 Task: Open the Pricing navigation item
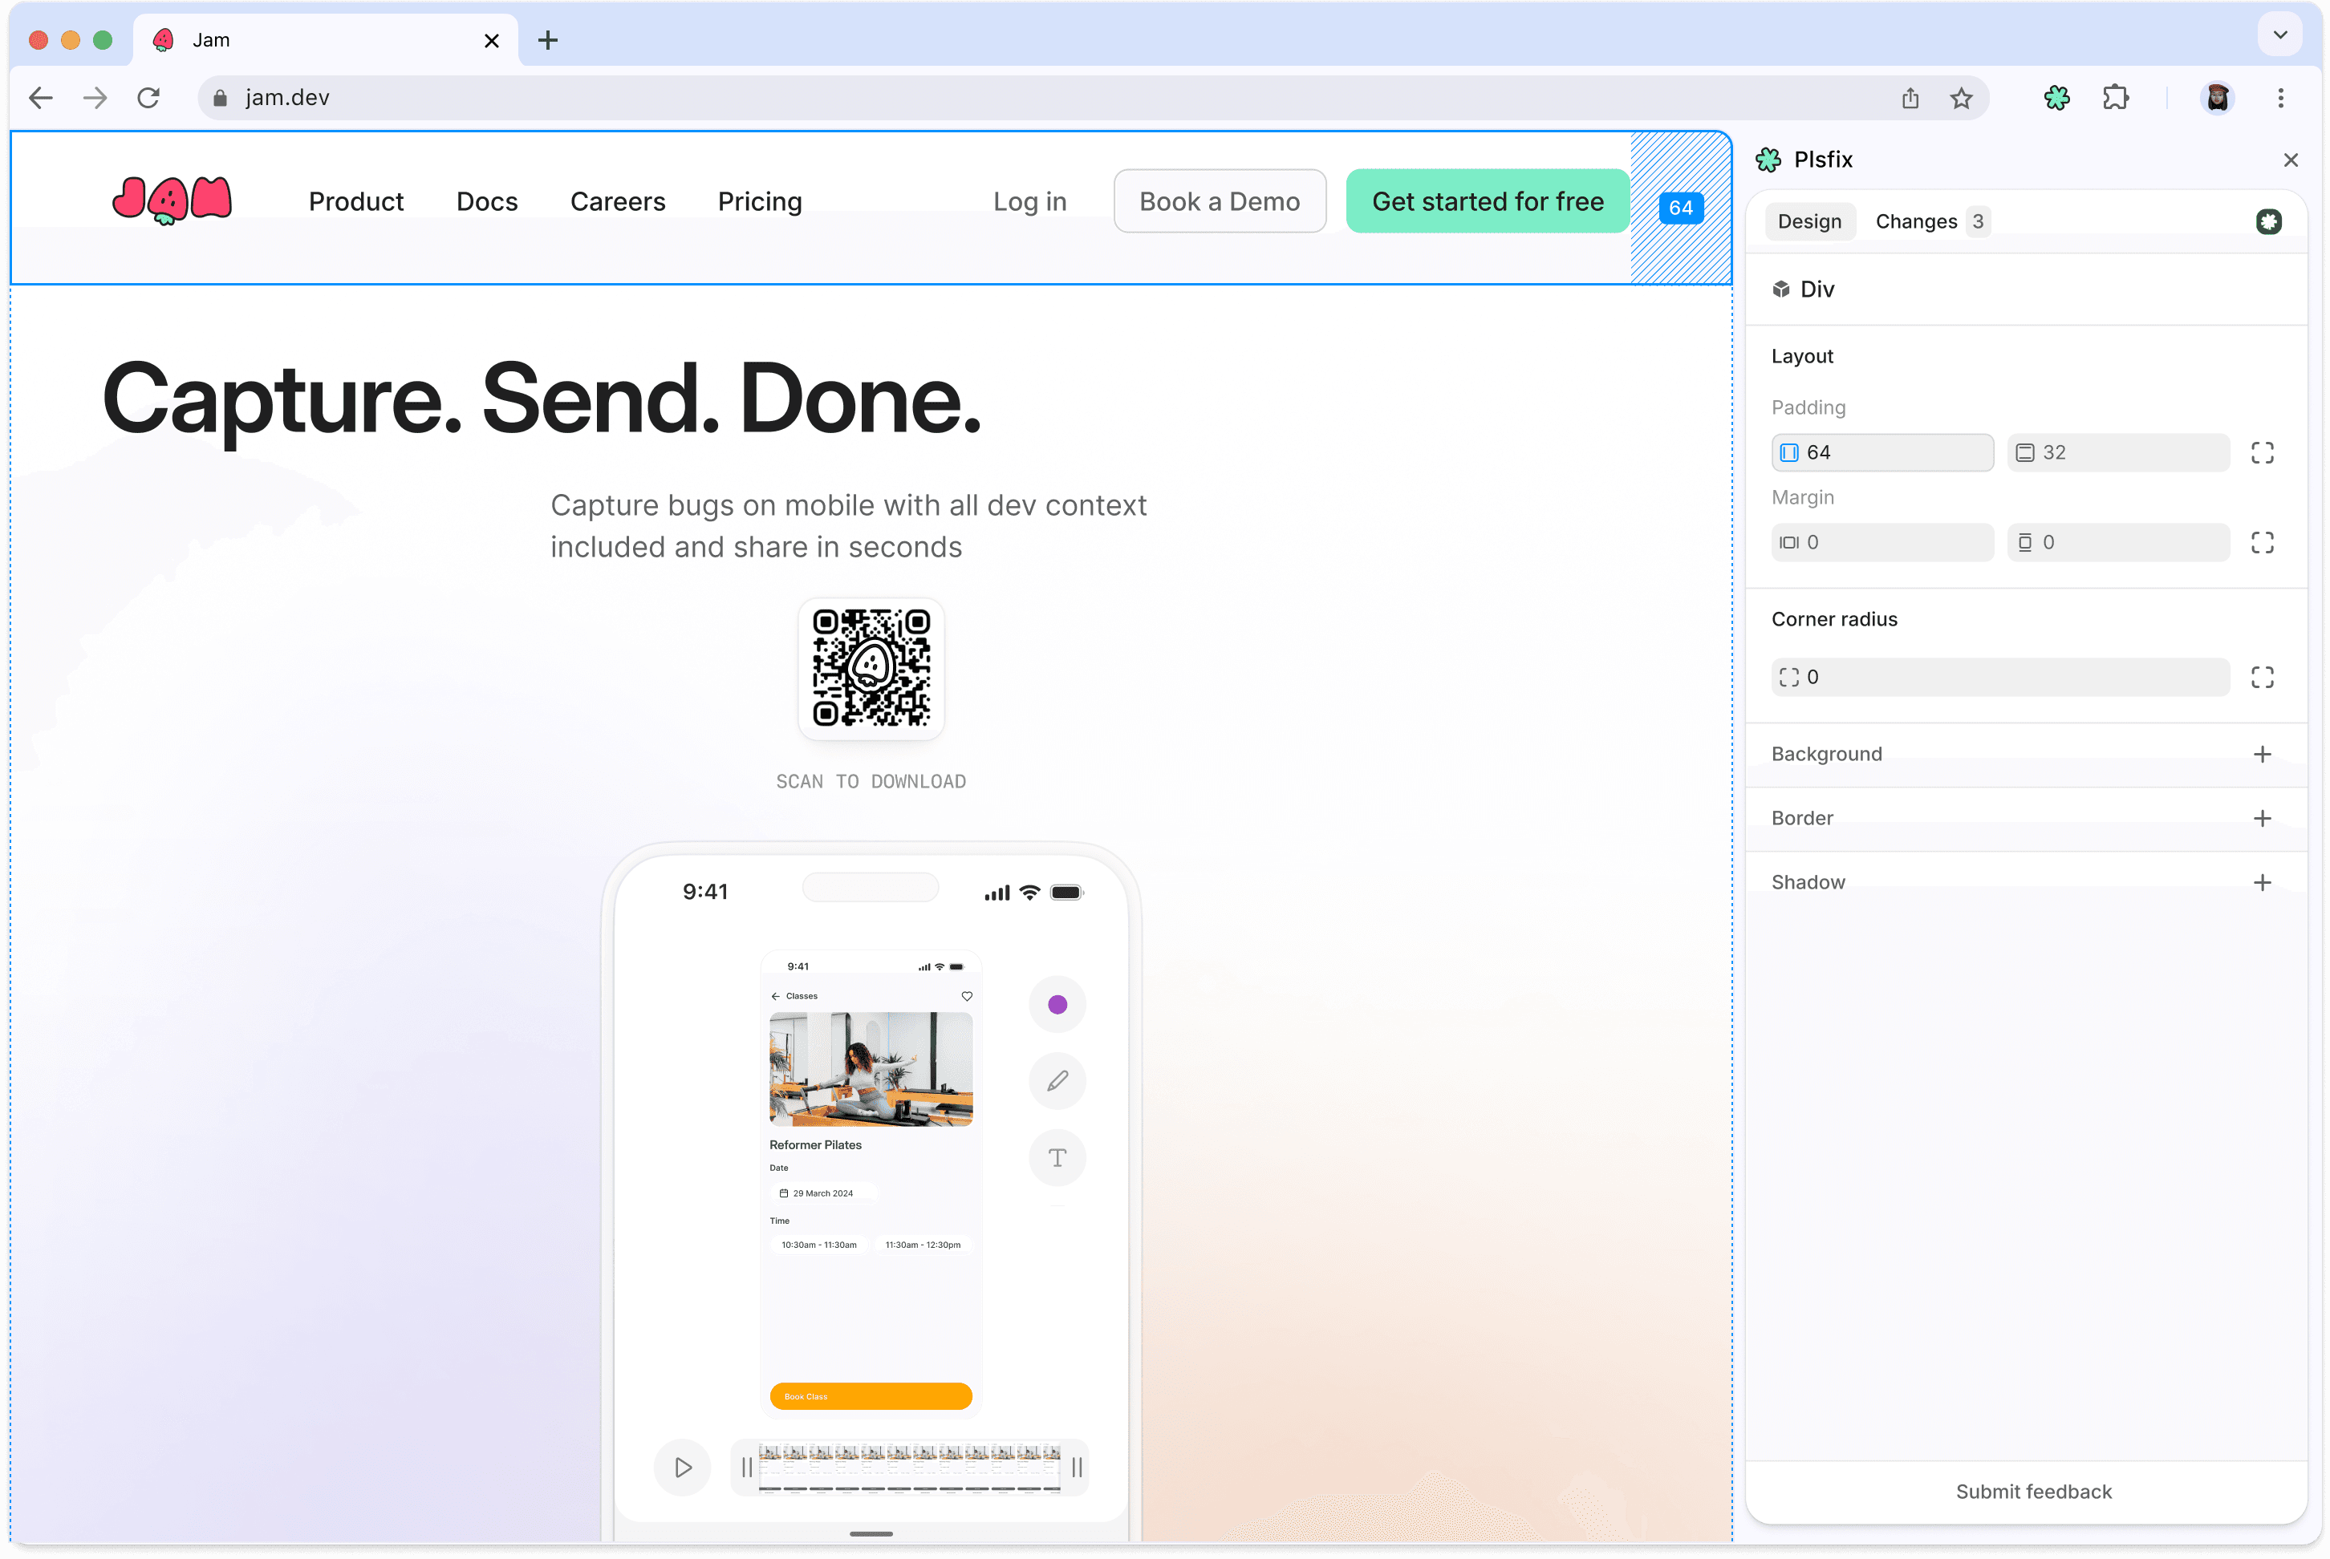(x=760, y=200)
